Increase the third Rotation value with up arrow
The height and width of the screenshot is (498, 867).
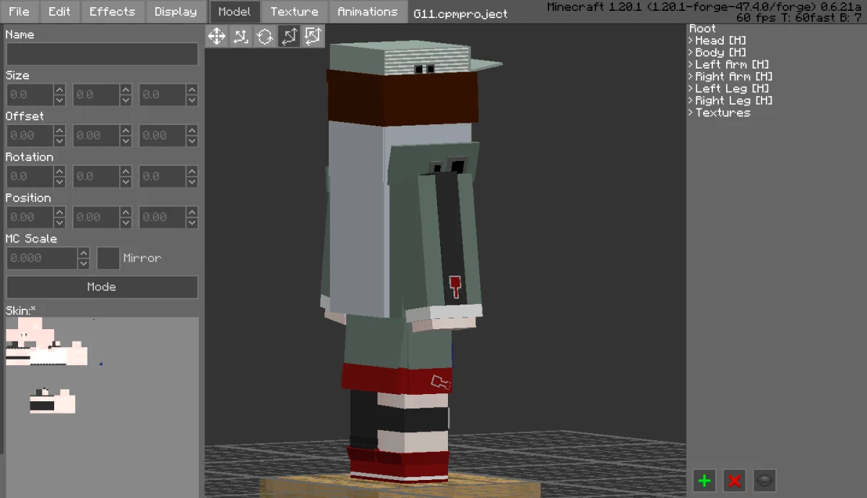(193, 171)
